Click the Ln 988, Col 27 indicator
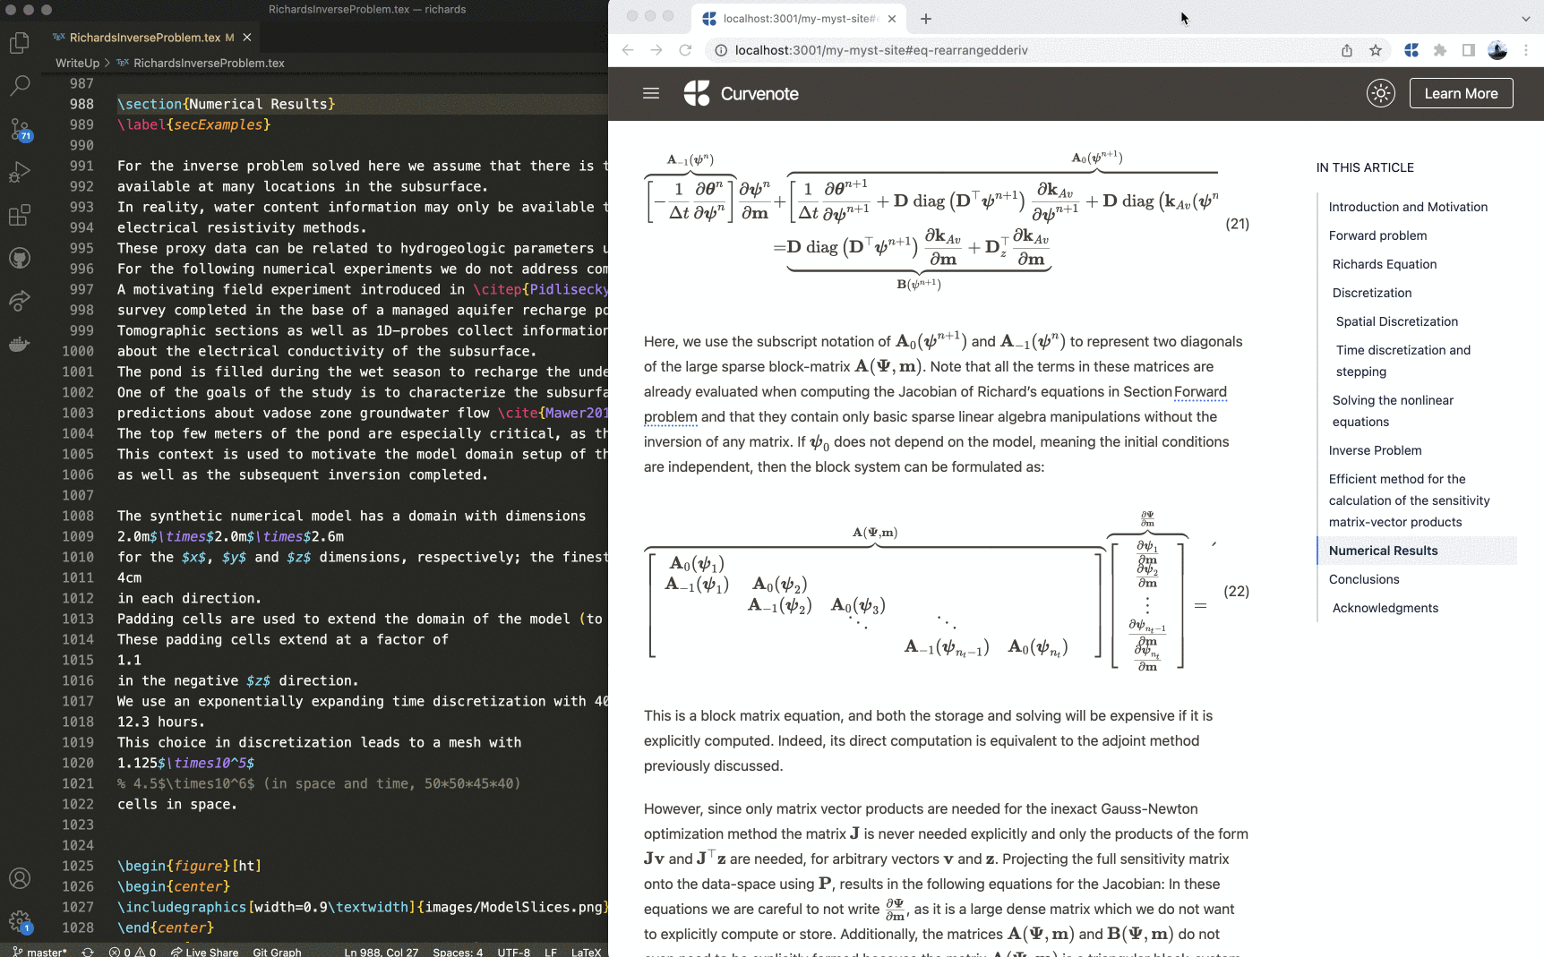Screen dimensions: 1544x957 pos(381,952)
